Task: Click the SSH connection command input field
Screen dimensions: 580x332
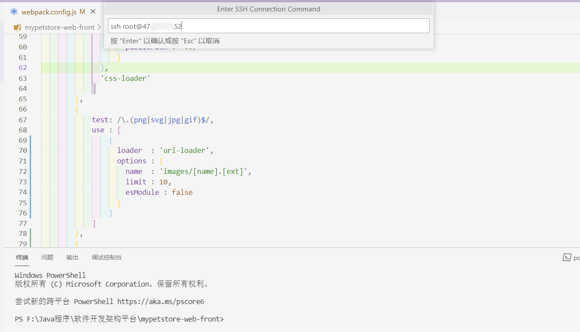Action: (x=269, y=26)
